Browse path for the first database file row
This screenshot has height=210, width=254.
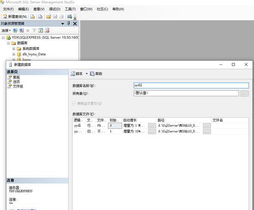207,126
